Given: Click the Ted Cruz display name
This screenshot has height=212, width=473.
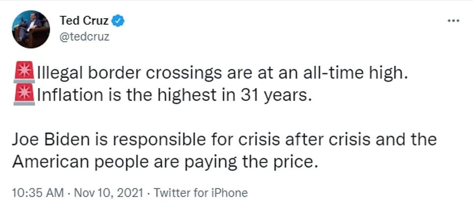Looking at the screenshot, I should [x=85, y=21].
